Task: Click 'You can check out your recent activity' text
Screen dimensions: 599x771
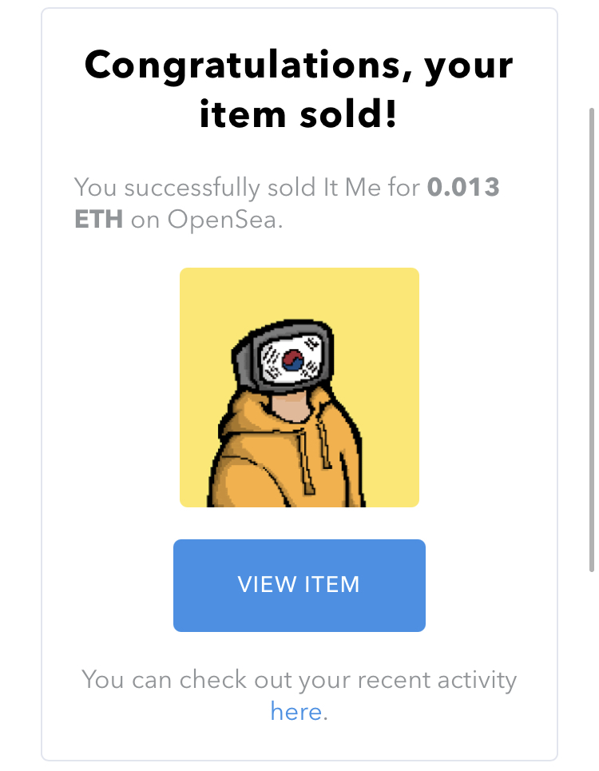Action: pyautogui.click(x=299, y=680)
